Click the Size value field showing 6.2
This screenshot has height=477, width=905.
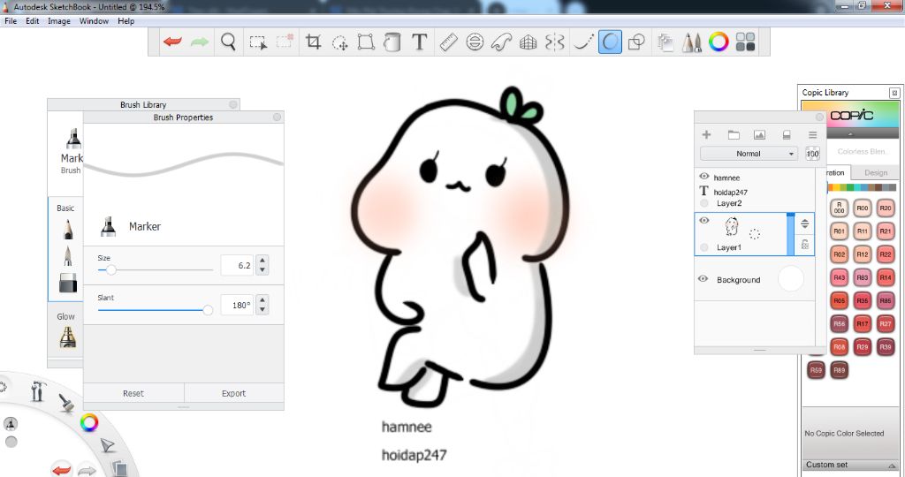pyautogui.click(x=237, y=265)
